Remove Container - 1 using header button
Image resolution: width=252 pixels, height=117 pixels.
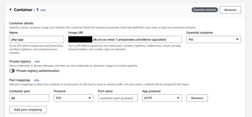(230, 10)
